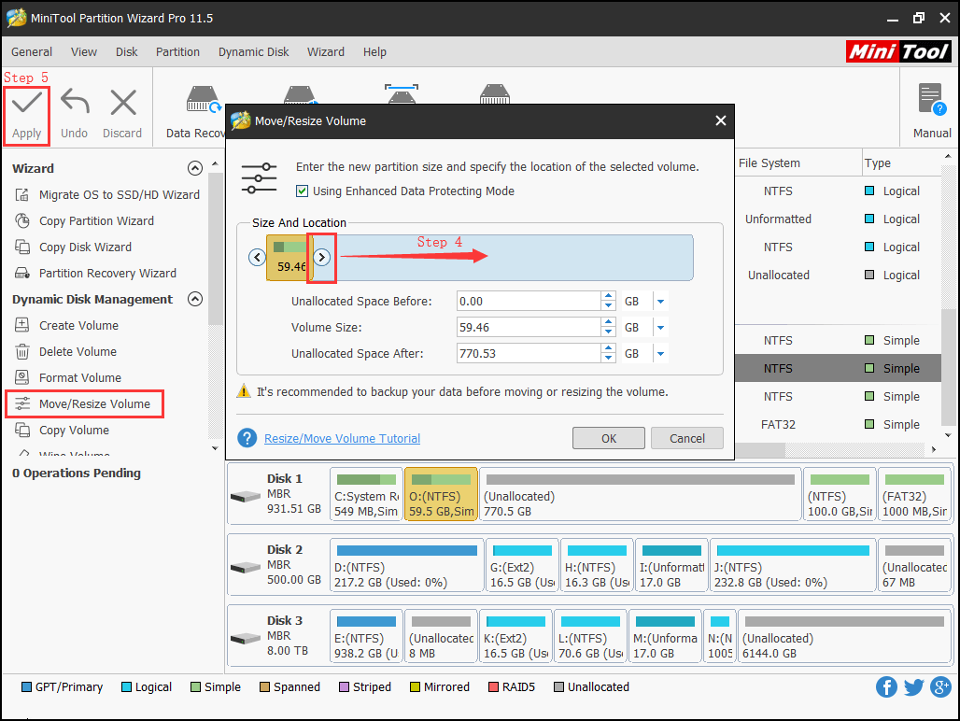Open MiniTool Facebook page icon
The height and width of the screenshot is (721, 960).
(886, 687)
